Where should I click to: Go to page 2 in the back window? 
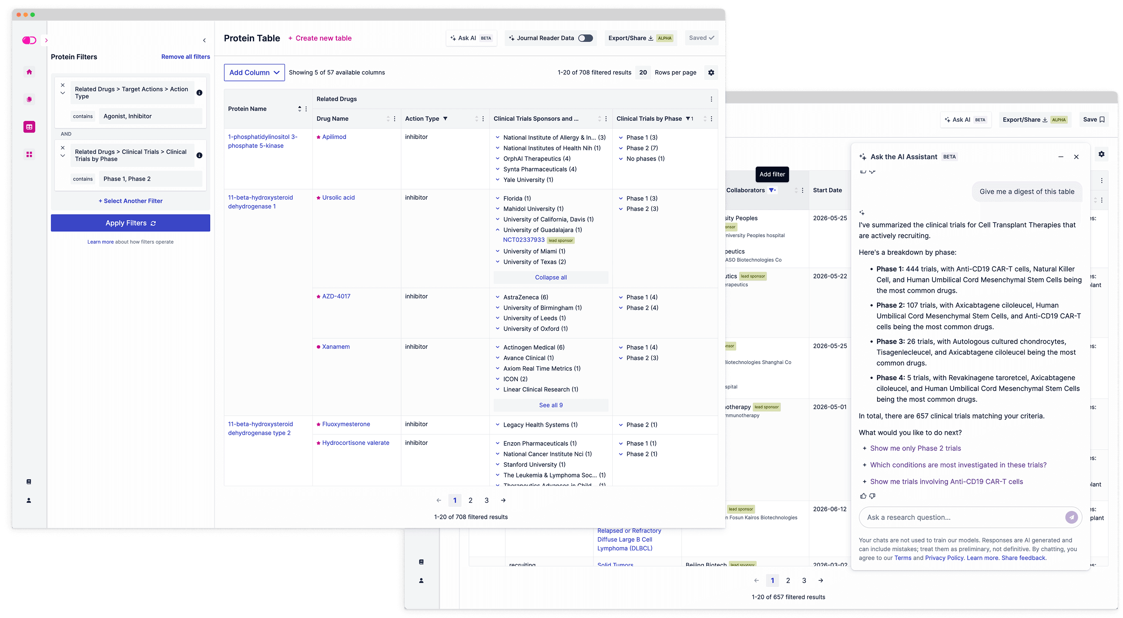pyautogui.click(x=788, y=581)
